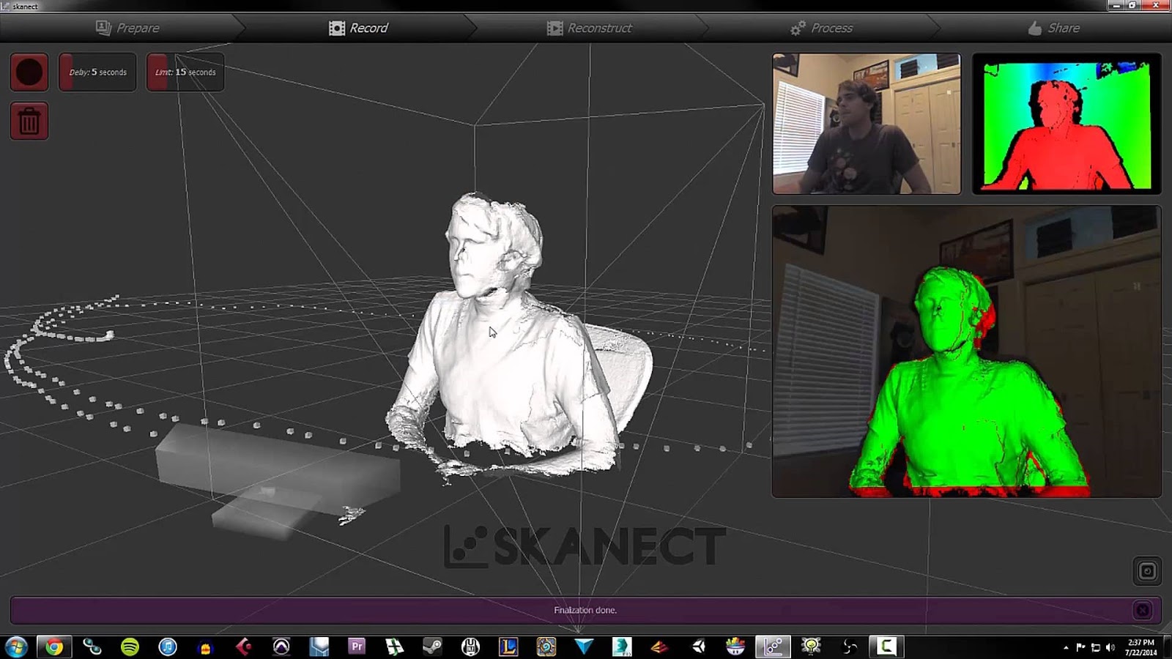This screenshot has width=1172, height=659.
Task: Click the red Record button
Action: click(29, 71)
